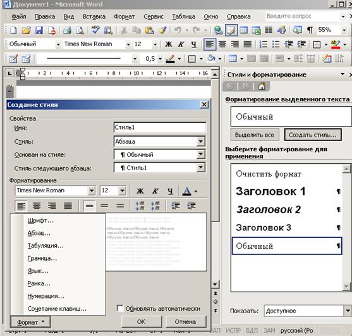Open the 'Файл' menu

click(19, 16)
